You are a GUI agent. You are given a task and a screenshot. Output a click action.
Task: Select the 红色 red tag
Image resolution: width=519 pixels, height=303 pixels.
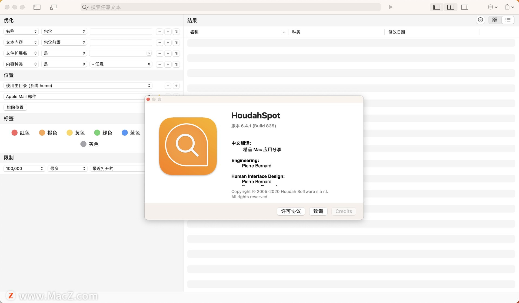[21, 133]
